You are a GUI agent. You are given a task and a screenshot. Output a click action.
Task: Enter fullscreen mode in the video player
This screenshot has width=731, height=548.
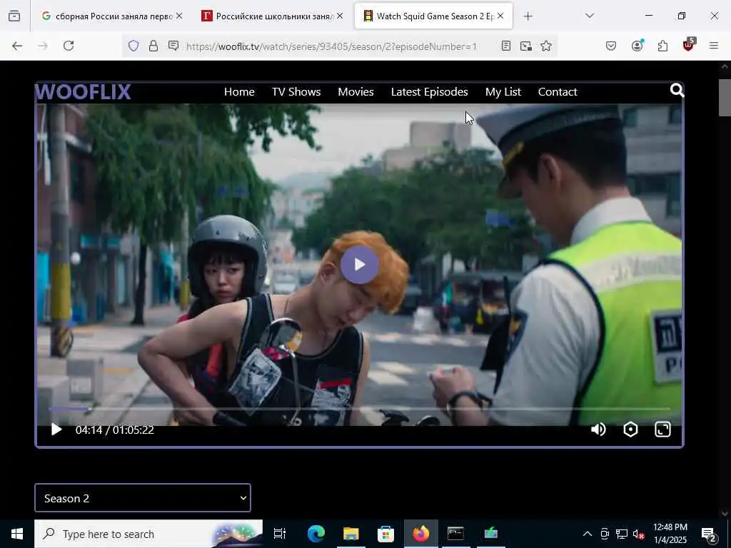point(662,429)
